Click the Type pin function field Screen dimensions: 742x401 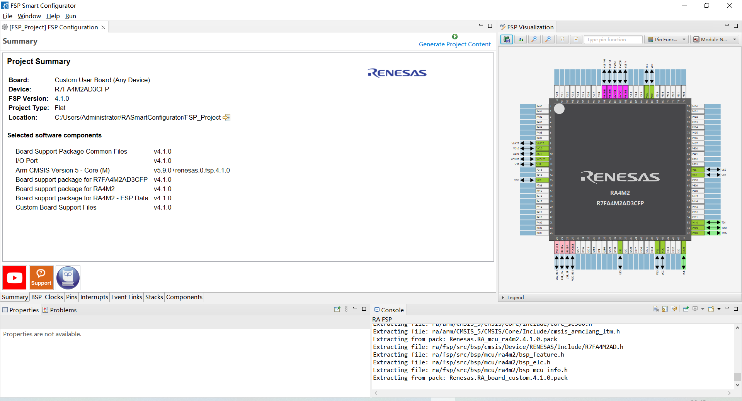coord(613,39)
